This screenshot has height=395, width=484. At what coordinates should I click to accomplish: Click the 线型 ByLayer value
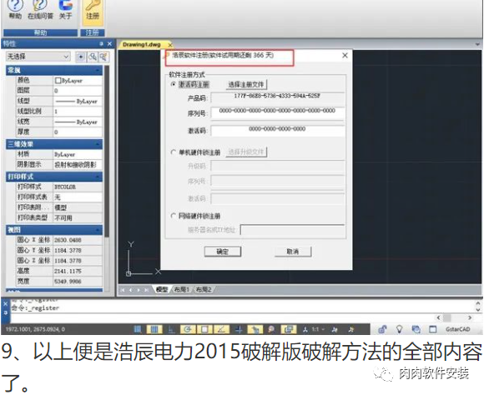tap(78, 101)
